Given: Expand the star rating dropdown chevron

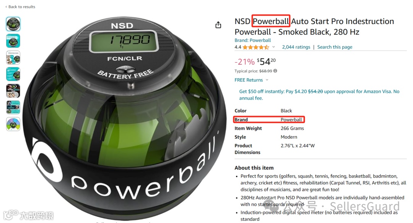Looking at the screenshot, I should pos(274,47).
